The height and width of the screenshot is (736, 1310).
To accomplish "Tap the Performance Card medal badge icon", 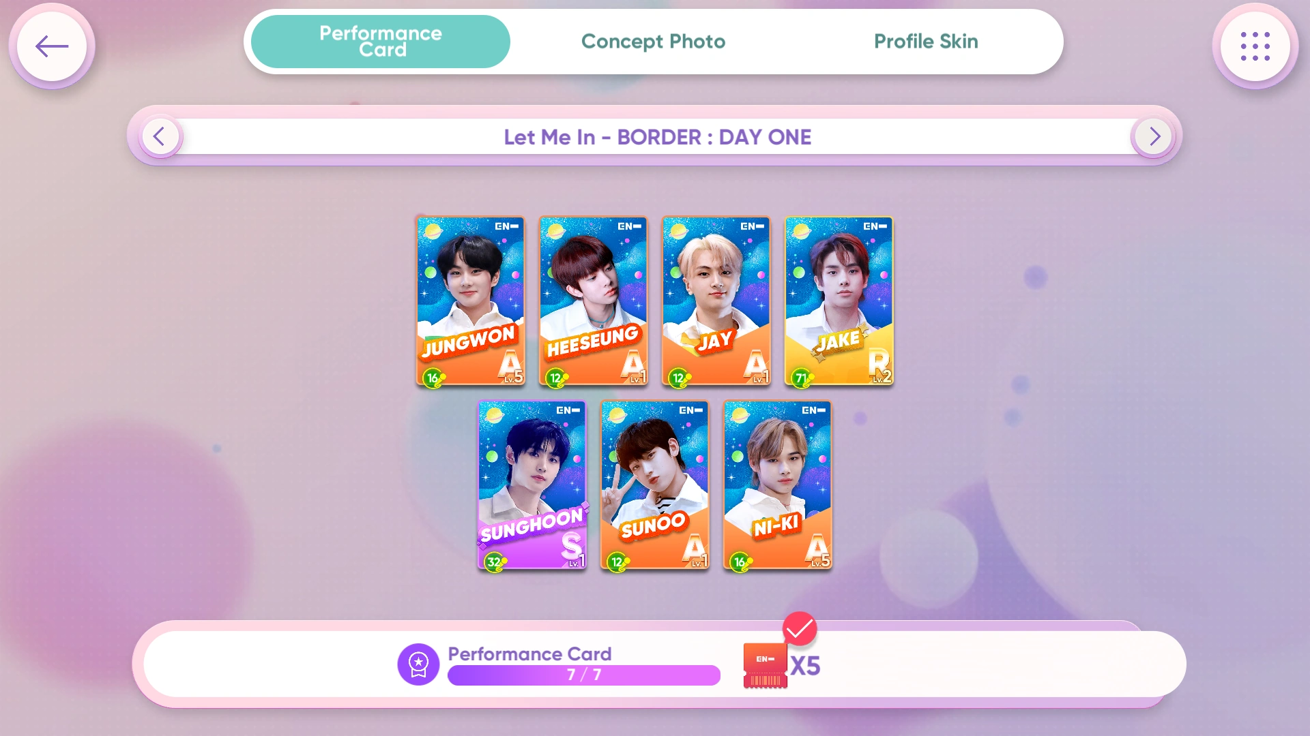I will 418,664.
